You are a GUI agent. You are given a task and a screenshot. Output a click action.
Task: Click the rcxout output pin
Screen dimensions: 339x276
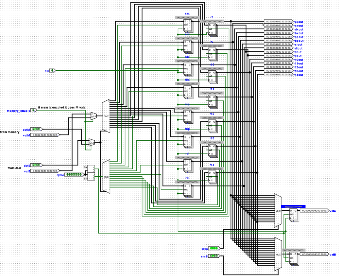point(279,25)
